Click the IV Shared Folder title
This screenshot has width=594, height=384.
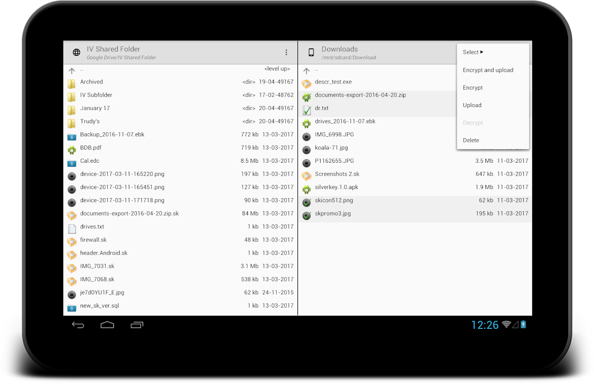pos(113,49)
